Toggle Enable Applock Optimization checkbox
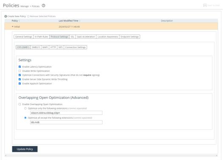Image resolution: width=223 pixels, height=160 pixels. pyautogui.click(x=20, y=83)
